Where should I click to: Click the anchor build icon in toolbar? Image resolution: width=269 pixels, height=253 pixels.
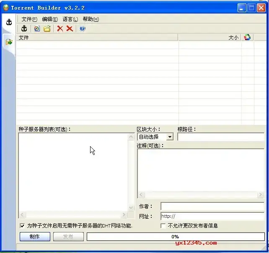24,28
